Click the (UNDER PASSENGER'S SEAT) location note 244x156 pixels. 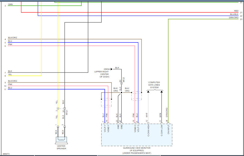click(x=137, y=153)
